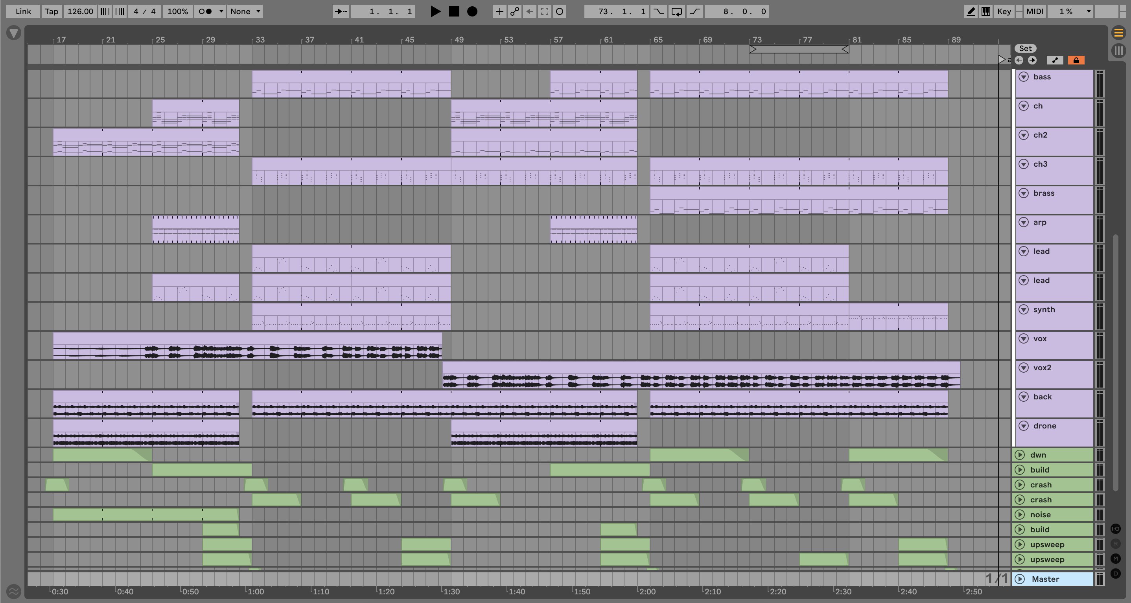
Task: Jump to next locator arrow
Action: [x=1032, y=60]
